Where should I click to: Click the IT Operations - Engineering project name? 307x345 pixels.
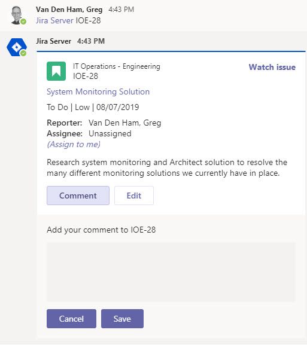(117, 66)
